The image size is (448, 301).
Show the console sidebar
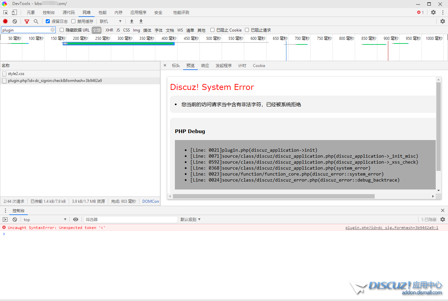point(5,219)
